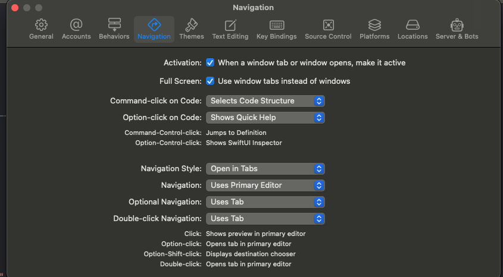503x277 pixels.
Task: Open Command-click on Code dropdown
Action: [265, 101]
